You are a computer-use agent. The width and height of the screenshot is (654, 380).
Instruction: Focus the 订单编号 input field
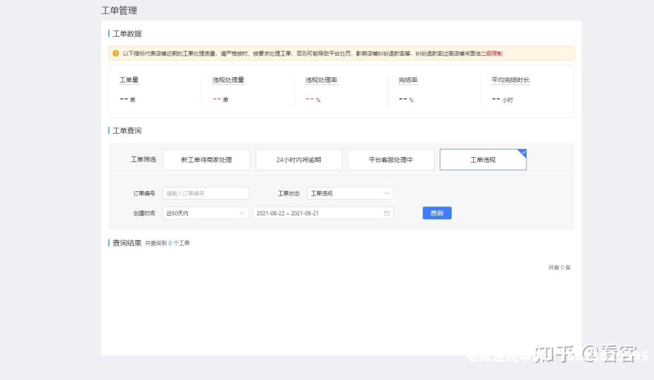coord(206,193)
